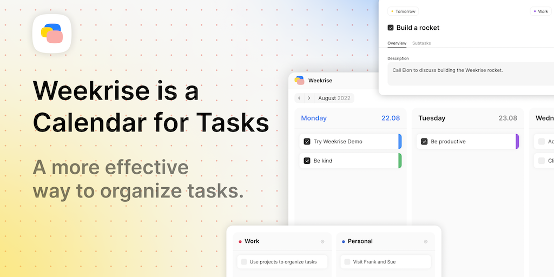The width and height of the screenshot is (554, 277).
Task: Click the green color bar on Be kind
Action: point(400,160)
